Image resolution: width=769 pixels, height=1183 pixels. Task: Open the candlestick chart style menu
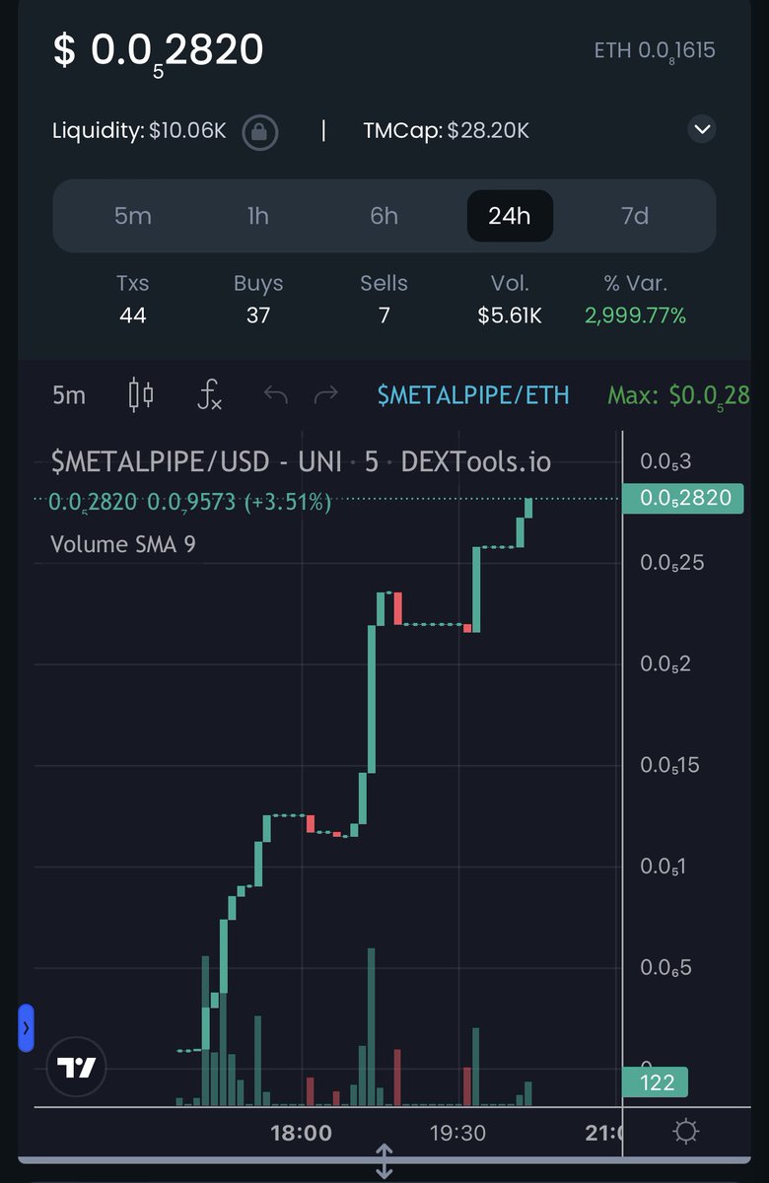click(x=141, y=395)
